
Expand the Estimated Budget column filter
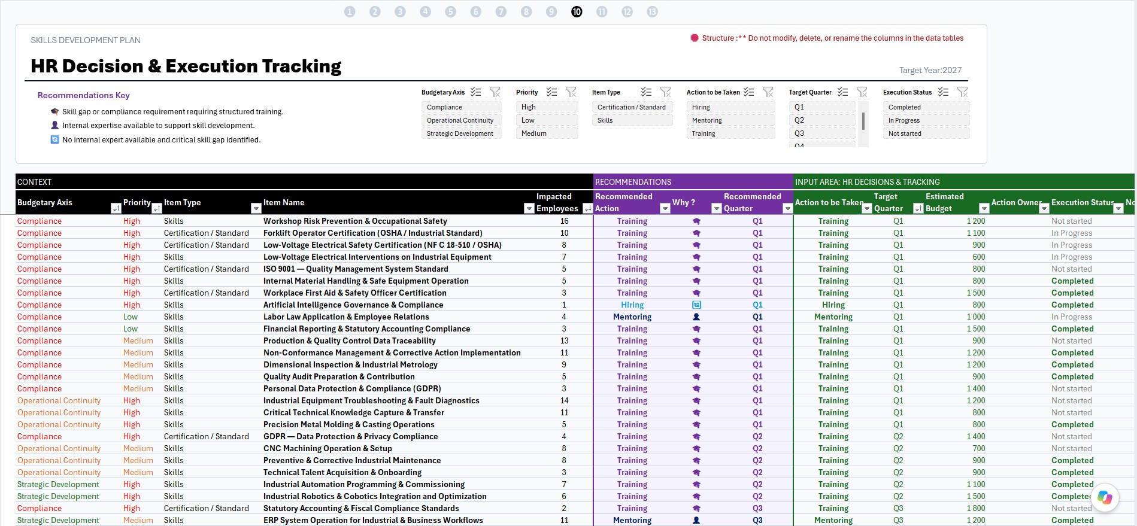point(984,208)
